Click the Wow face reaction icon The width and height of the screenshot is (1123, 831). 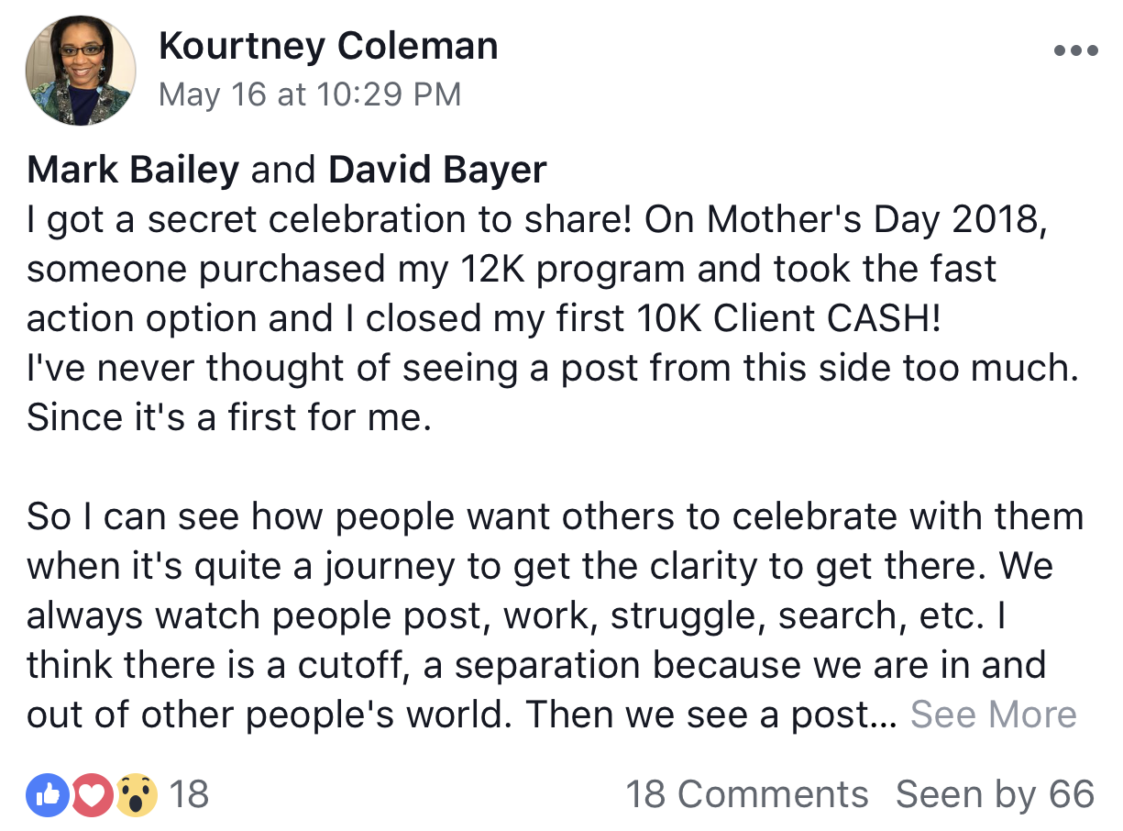(136, 794)
